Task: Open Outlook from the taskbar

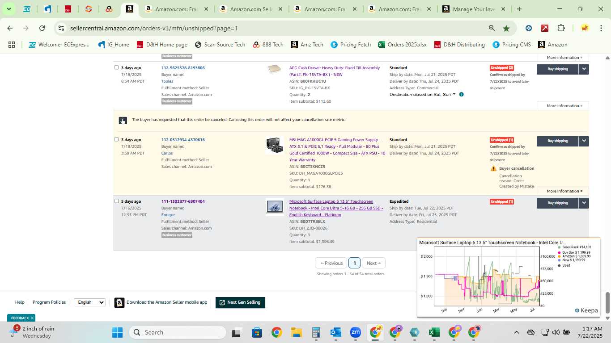Action: click(x=336, y=332)
